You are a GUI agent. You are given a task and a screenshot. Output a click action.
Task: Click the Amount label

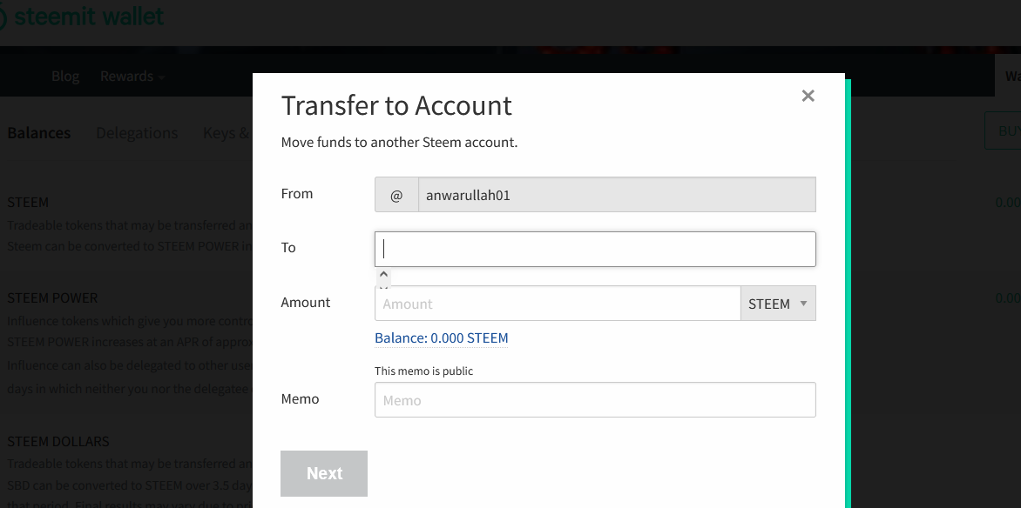pyautogui.click(x=306, y=302)
